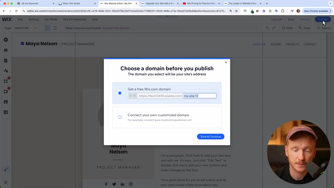The height and width of the screenshot is (188, 334).
Task: Click New Chrome available button
Action: 317,11
